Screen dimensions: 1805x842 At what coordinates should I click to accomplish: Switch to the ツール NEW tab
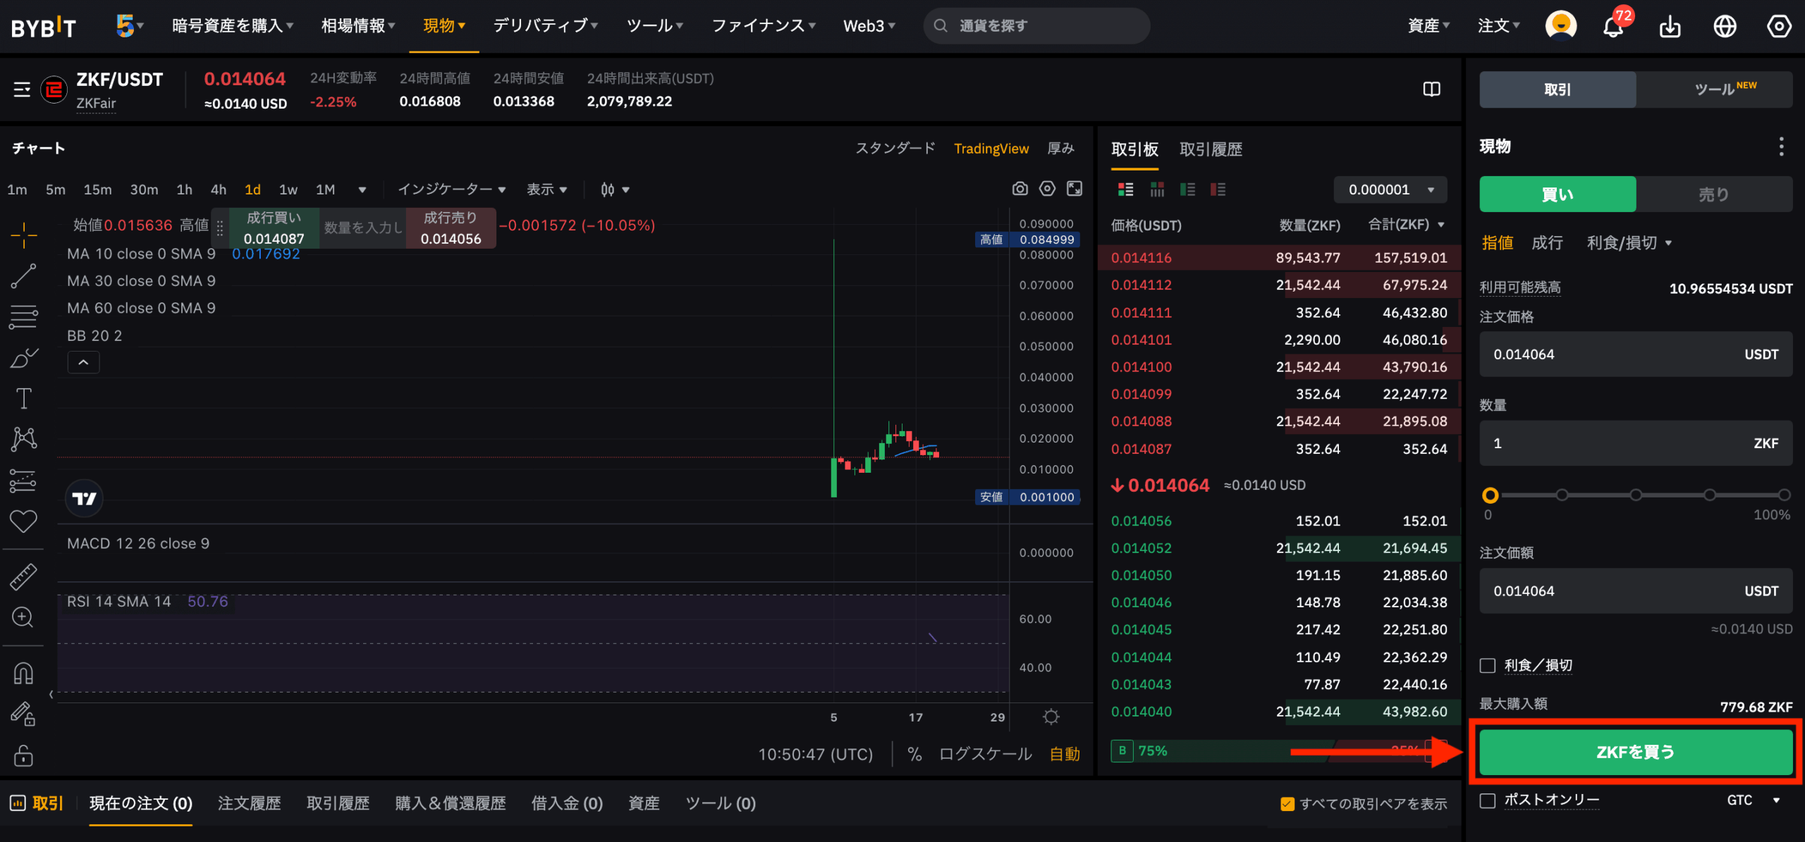pos(1713,89)
